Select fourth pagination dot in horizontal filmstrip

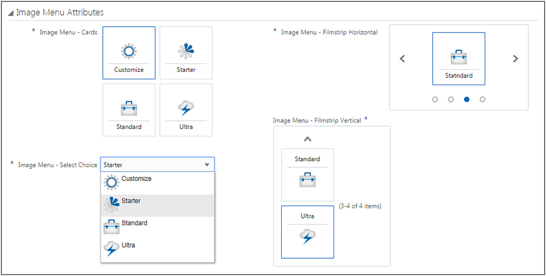(x=483, y=99)
